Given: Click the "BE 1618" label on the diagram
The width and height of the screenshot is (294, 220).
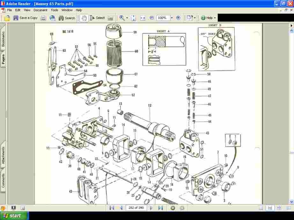Looking at the screenshot, I should pyautogui.click(x=68, y=32).
